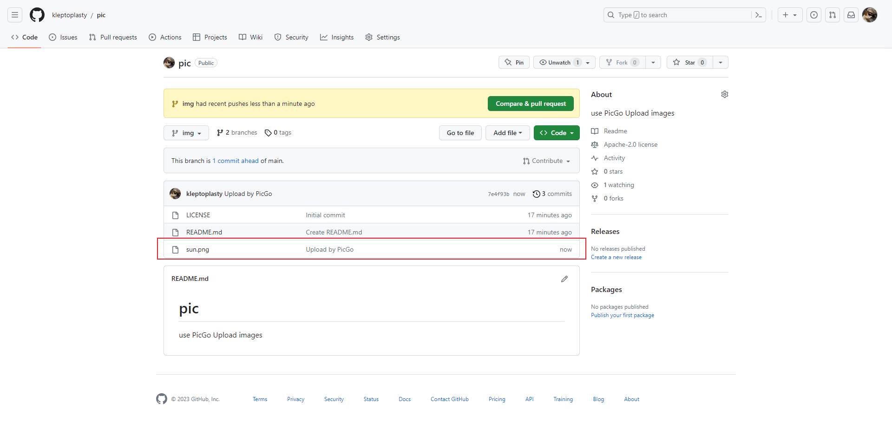
Task: Open the Initial commit message link
Action: (325, 215)
